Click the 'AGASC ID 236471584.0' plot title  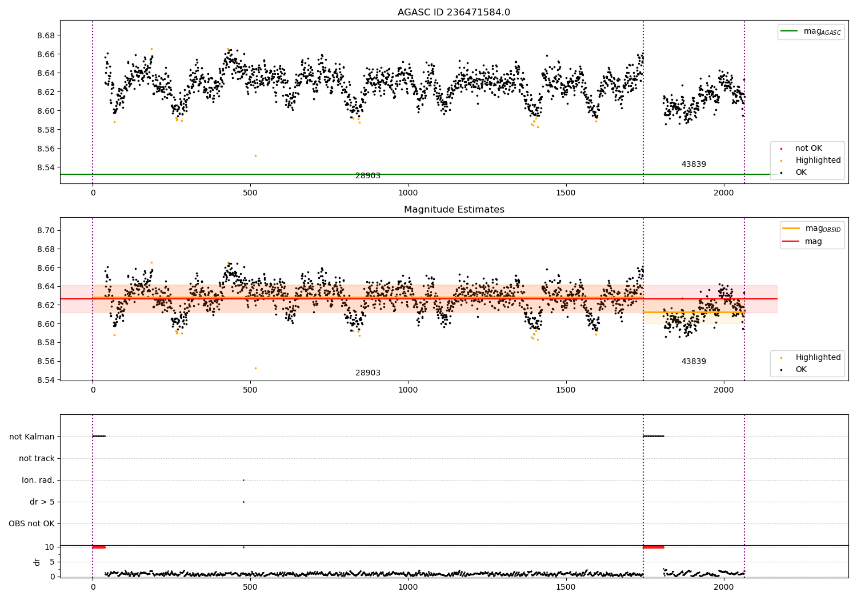454,13
